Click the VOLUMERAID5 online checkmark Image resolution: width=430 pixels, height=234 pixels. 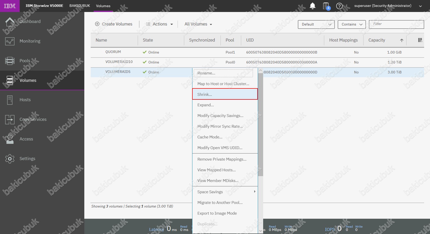(145, 72)
